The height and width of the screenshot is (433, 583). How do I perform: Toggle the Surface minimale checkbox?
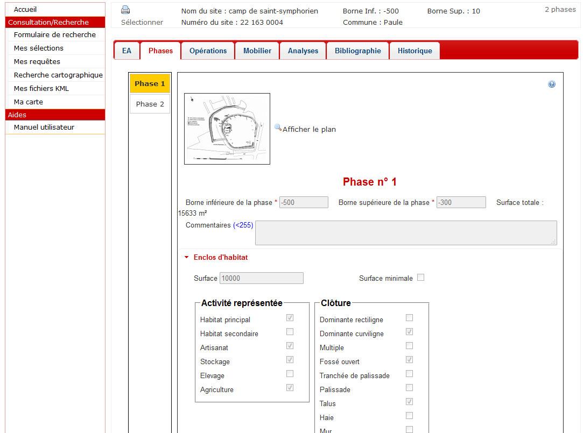pyautogui.click(x=420, y=278)
